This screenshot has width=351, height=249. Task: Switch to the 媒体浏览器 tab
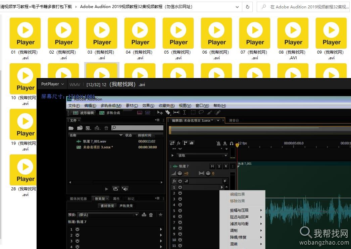[78, 198]
